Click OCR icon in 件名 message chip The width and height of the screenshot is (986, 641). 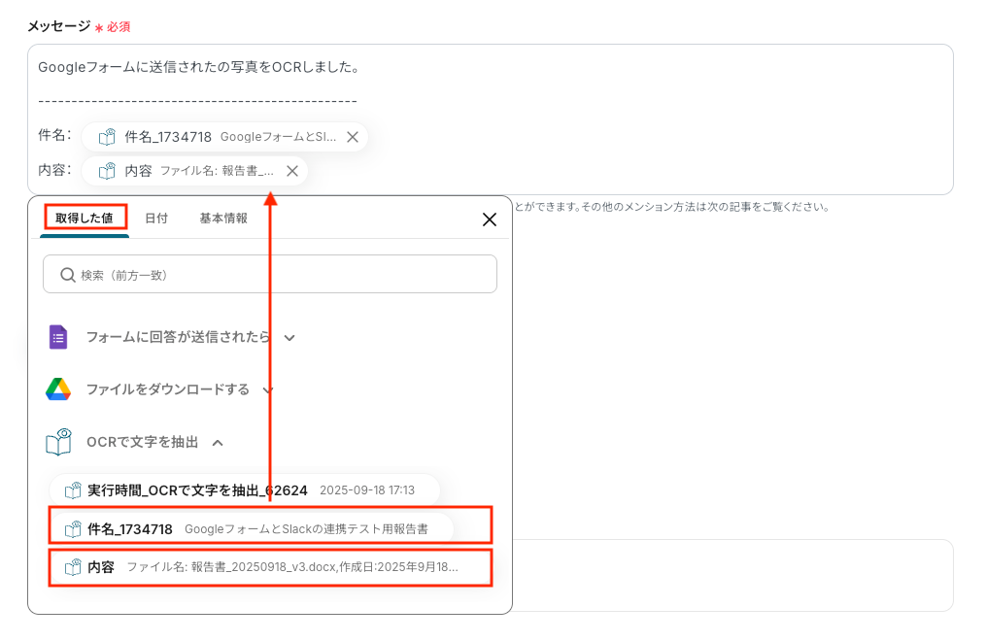coord(107,137)
